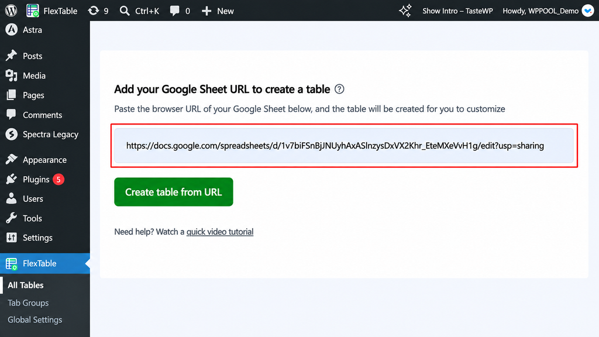Click the update count 9 text
Screen dimensions: 599x337
[x=106, y=11]
